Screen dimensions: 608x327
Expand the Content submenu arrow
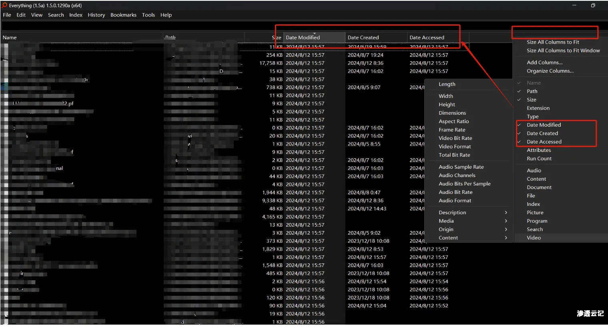pyautogui.click(x=506, y=237)
